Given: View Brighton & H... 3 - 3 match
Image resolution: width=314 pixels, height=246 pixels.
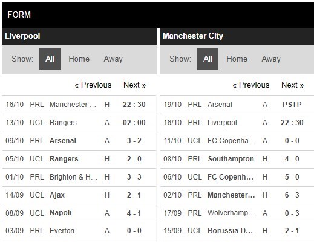Looking at the screenshot, I should click(79, 177).
